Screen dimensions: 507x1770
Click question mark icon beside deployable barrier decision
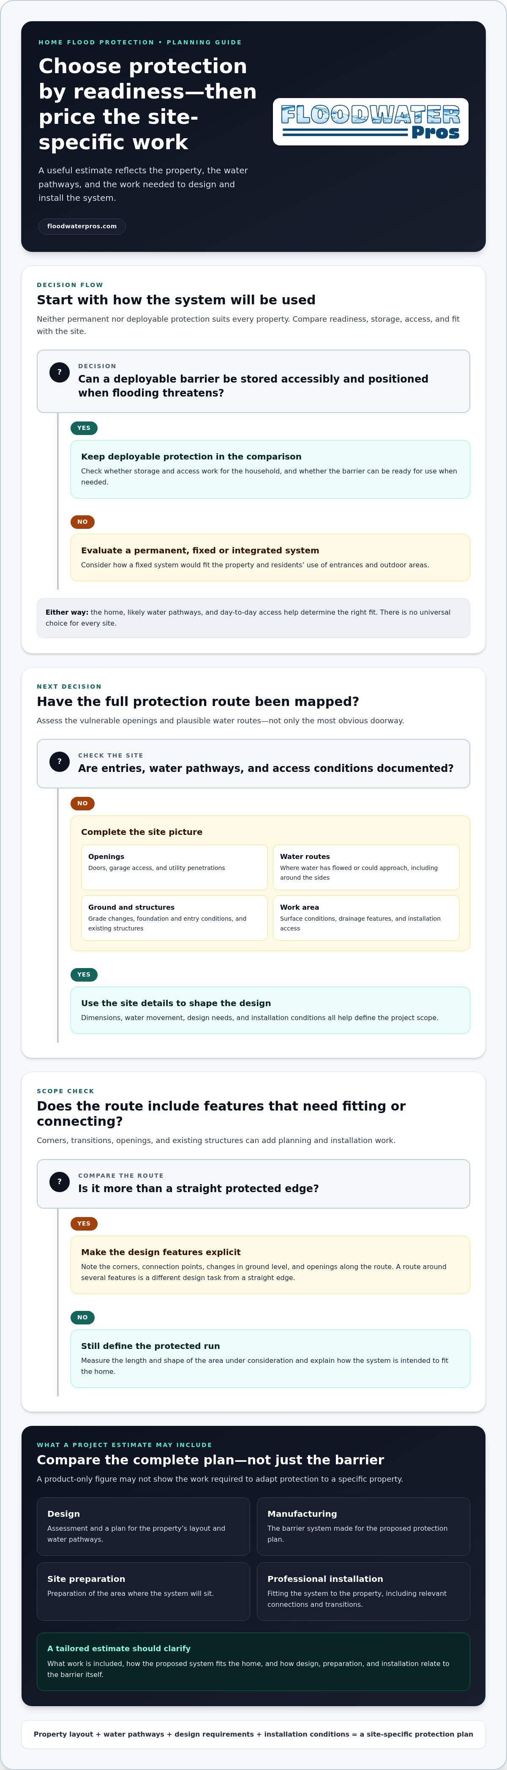(x=60, y=372)
